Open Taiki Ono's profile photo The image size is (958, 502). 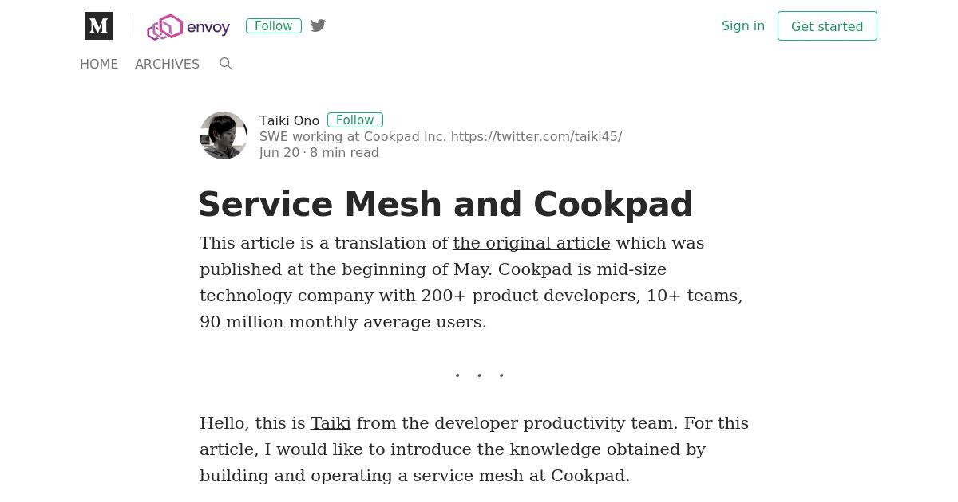coord(224,135)
